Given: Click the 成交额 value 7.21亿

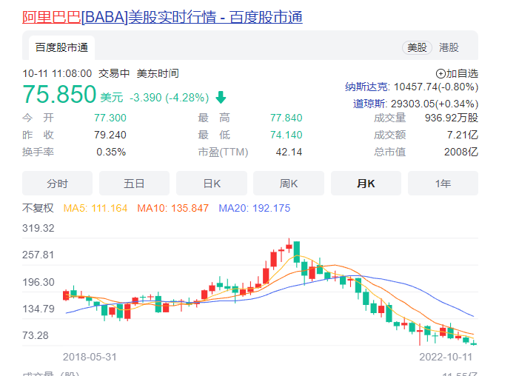Looking at the screenshot, I should (463, 135).
